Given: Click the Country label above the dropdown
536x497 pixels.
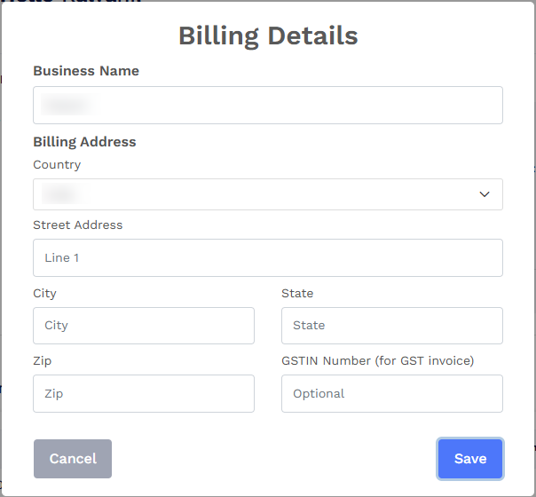Looking at the screenshot, I should click(x=57, y=165).
